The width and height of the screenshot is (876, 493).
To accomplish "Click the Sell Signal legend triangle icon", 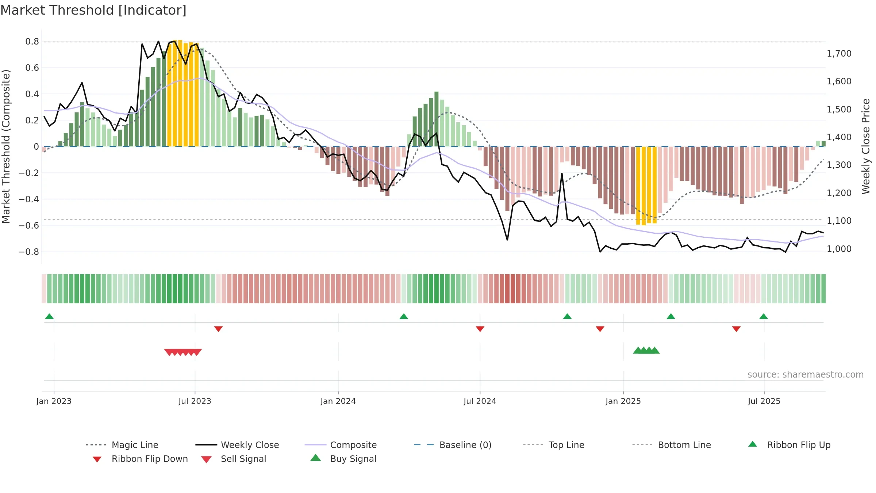I will point(206,459).
